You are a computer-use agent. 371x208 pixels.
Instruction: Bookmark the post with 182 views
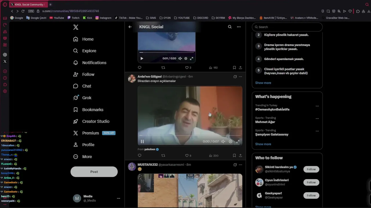(234, 68)
